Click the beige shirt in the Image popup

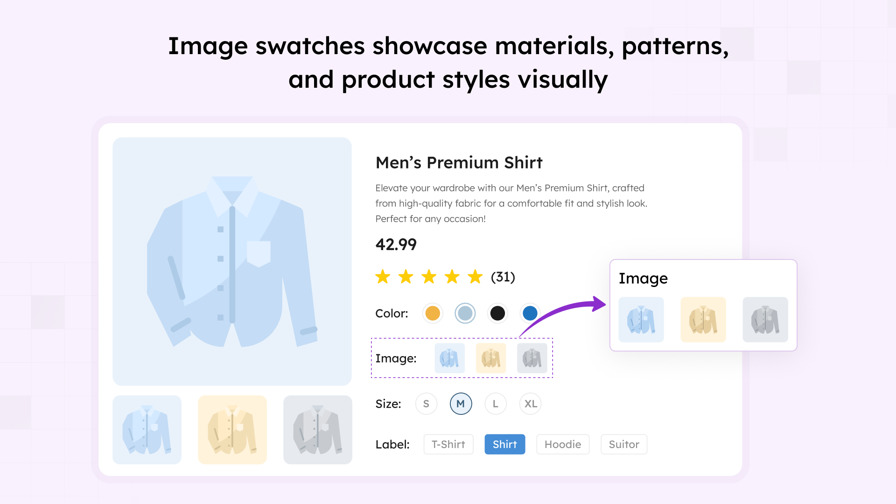703,320
